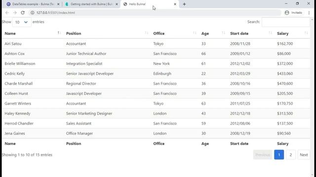The width and height of the screenshot is (316, 177).
Task: Open the site information icon in address bar
Action: pos(32,13)
